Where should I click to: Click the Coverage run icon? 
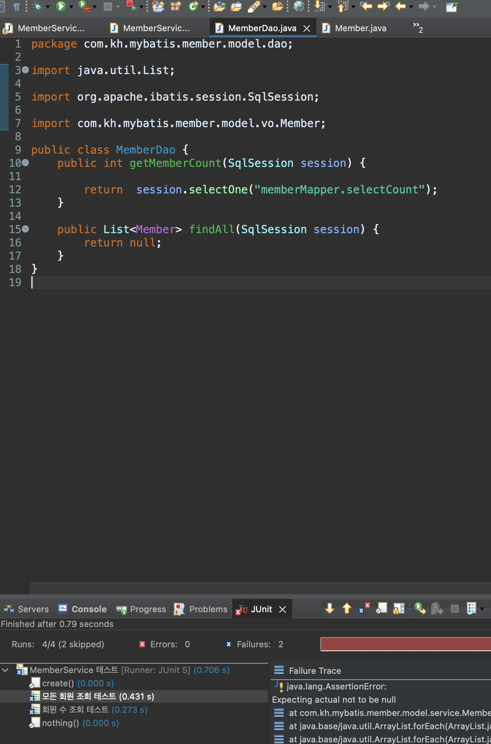85,6
